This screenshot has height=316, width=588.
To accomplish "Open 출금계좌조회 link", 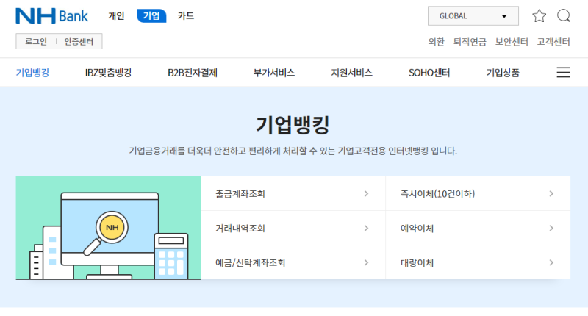I will pos(293,193).
